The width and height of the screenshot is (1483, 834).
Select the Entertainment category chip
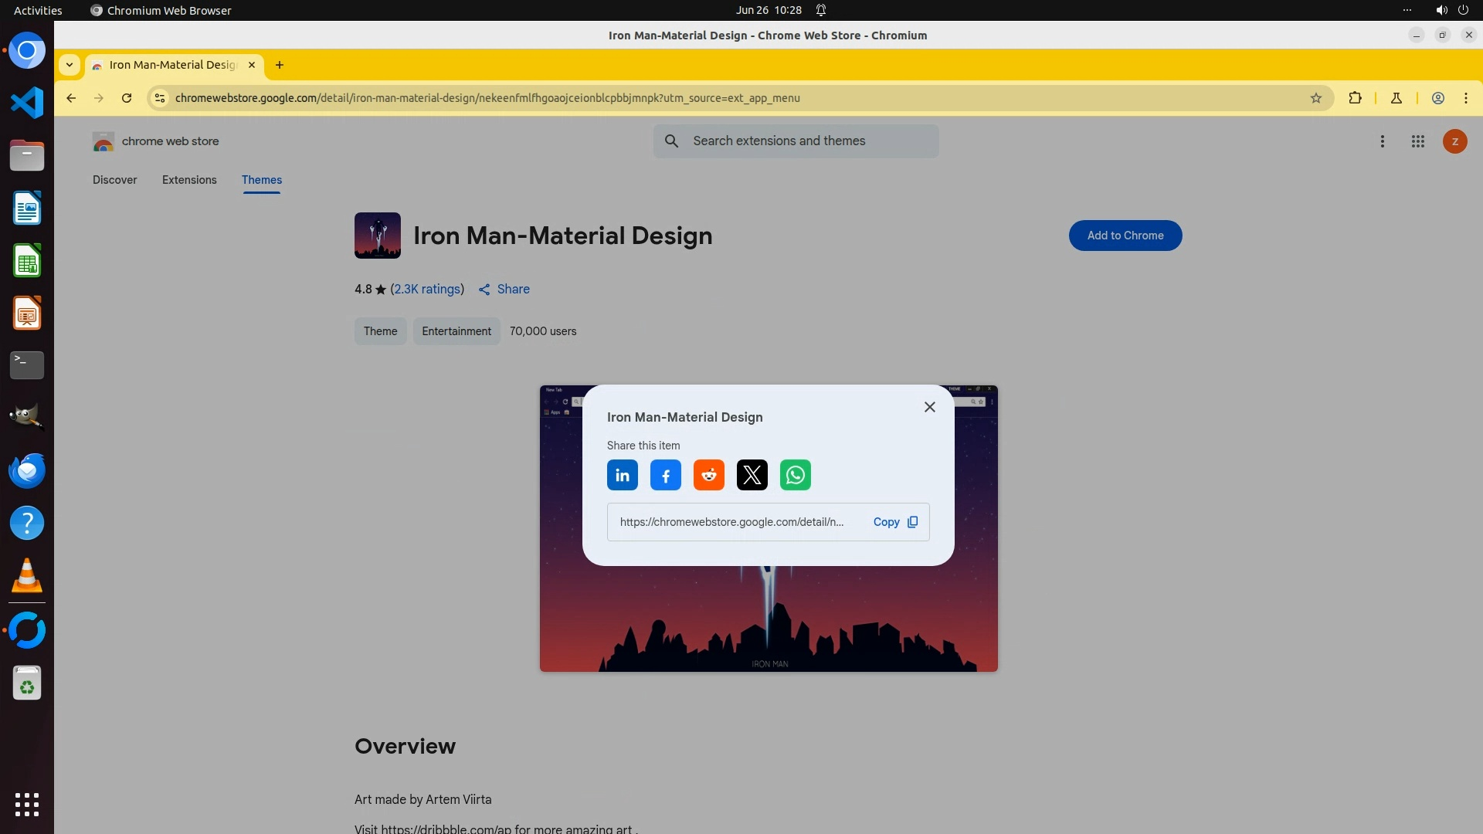(456, 331)
